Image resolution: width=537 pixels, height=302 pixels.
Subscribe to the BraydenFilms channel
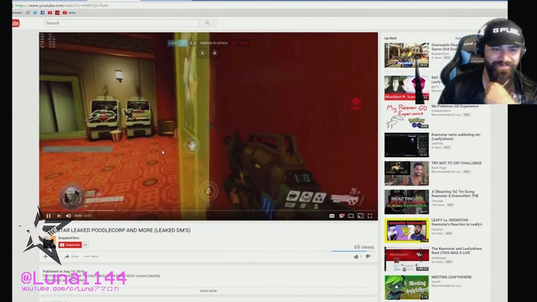click(70, 245)
